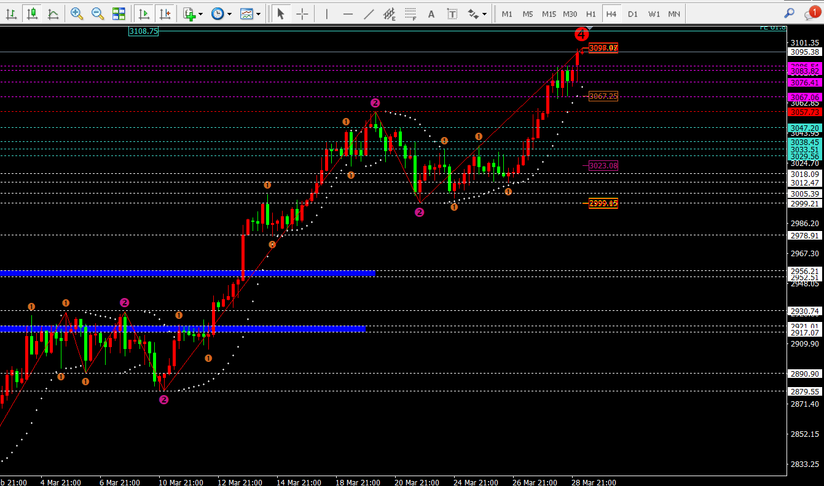
Task: Select the crosshair tool
Action: point(302,14)
